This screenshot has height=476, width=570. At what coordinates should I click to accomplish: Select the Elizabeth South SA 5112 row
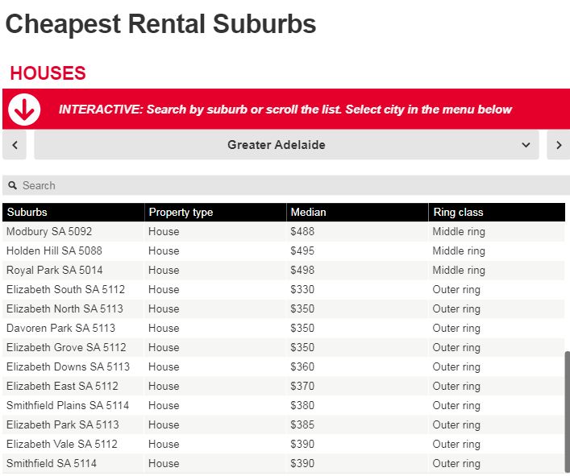tap(65, 290)
